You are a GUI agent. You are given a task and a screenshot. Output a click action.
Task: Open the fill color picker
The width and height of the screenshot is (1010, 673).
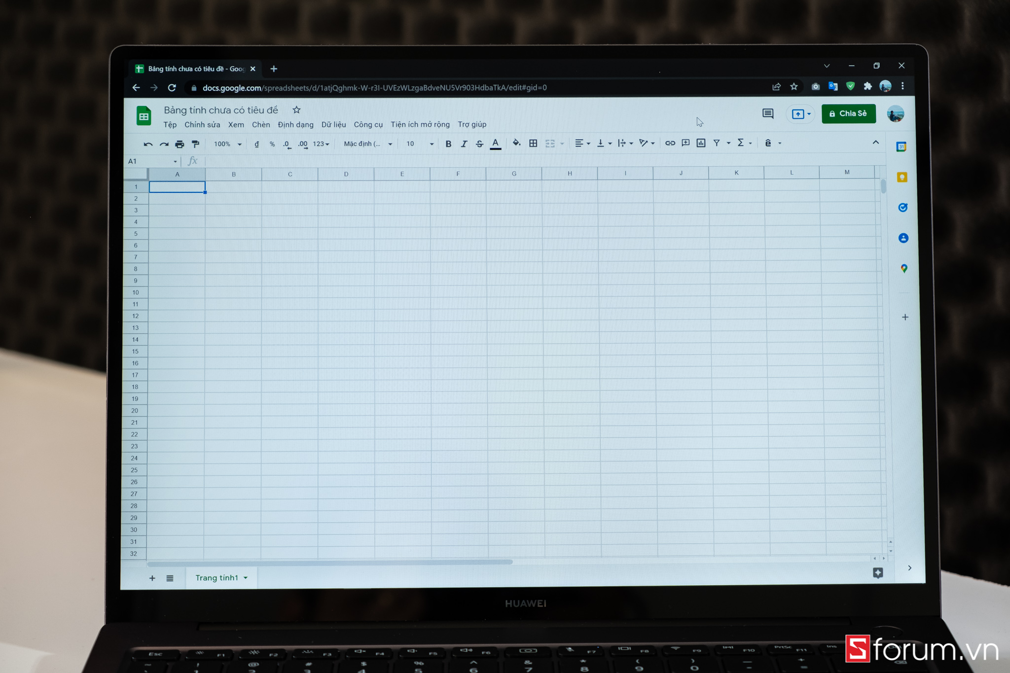click(x=516, y=143)
